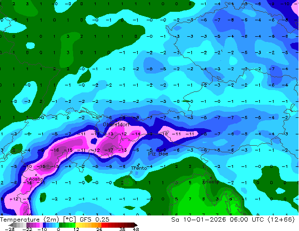Click the yellow segment of the color legend

(77, 225)
